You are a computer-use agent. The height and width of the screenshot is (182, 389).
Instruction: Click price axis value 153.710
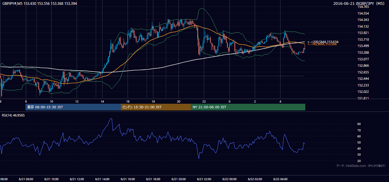(363, 39)
